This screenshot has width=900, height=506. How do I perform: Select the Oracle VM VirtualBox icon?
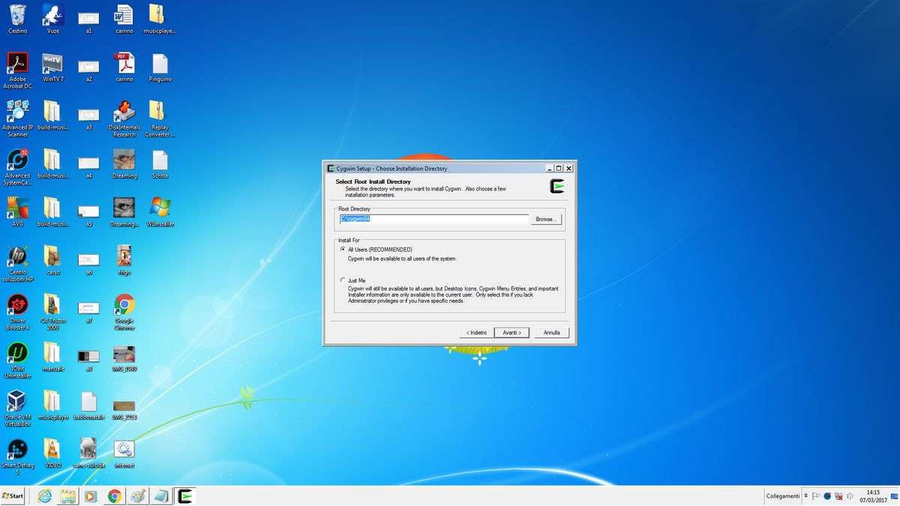(17, 409)
